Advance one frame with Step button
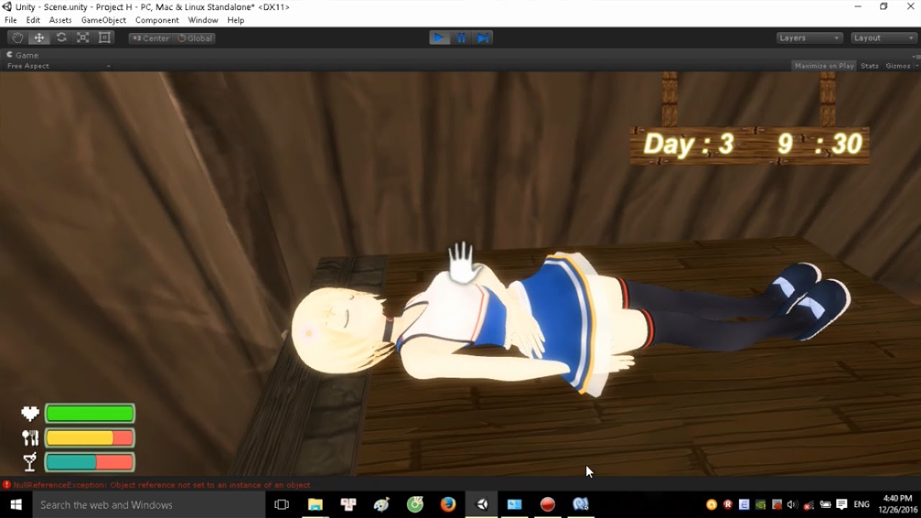The width and height of the screenshot is (921, 518). coord(483,38)
